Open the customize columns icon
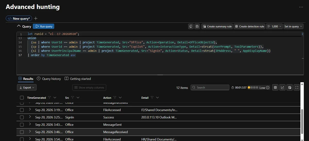This screenshot has width=309, height=141. (290, 88)
